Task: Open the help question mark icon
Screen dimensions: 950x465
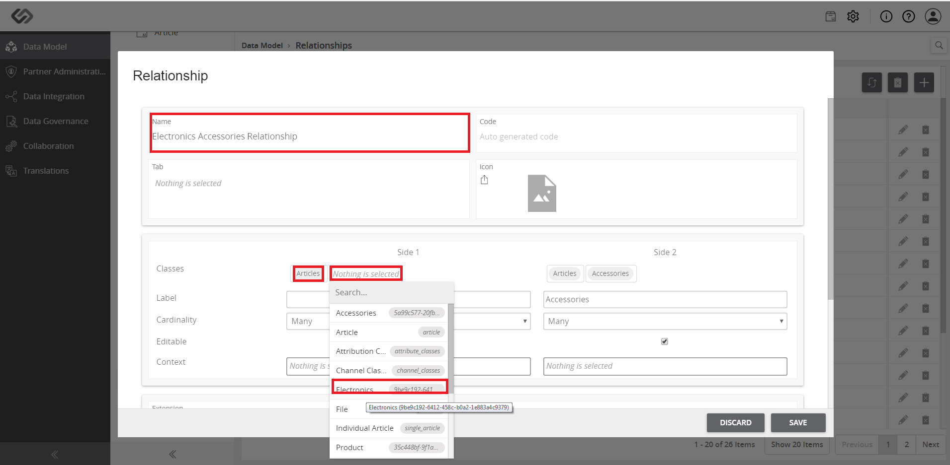Action: coord(908,16)
